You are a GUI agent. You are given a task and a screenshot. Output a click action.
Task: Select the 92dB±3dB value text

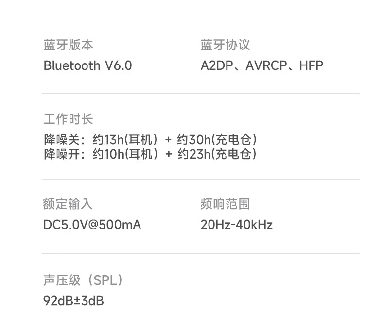(73, 301)
